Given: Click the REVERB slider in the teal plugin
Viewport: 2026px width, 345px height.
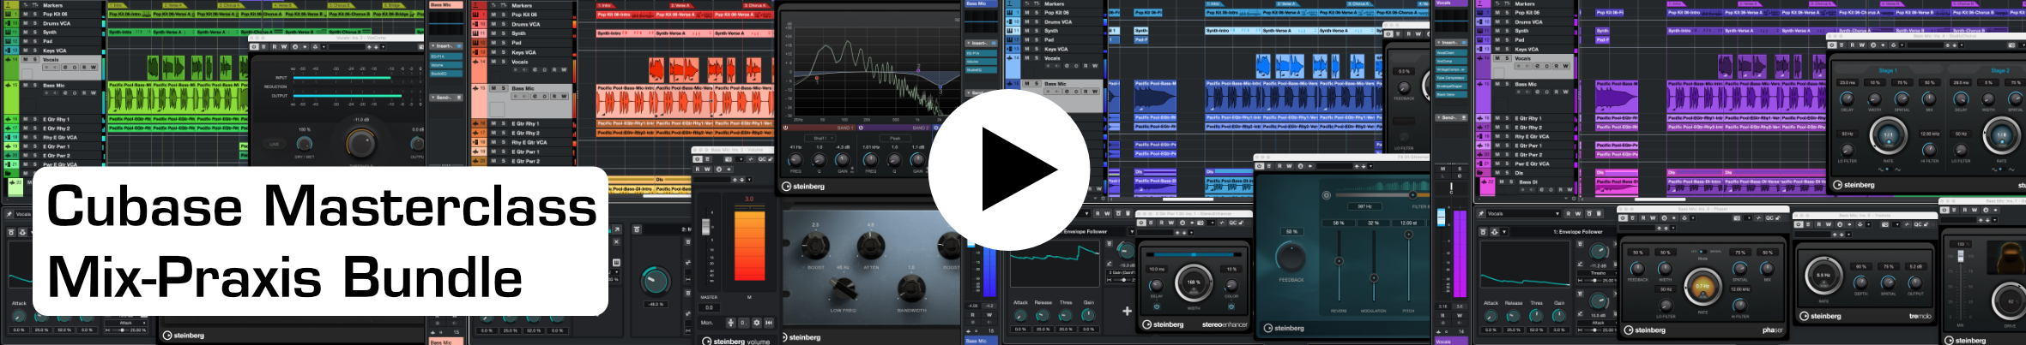Looking at the screenshot, I should (x=1339, y=261).
